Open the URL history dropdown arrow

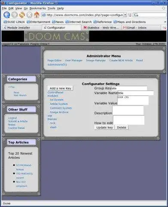click(x=125, y=15)
